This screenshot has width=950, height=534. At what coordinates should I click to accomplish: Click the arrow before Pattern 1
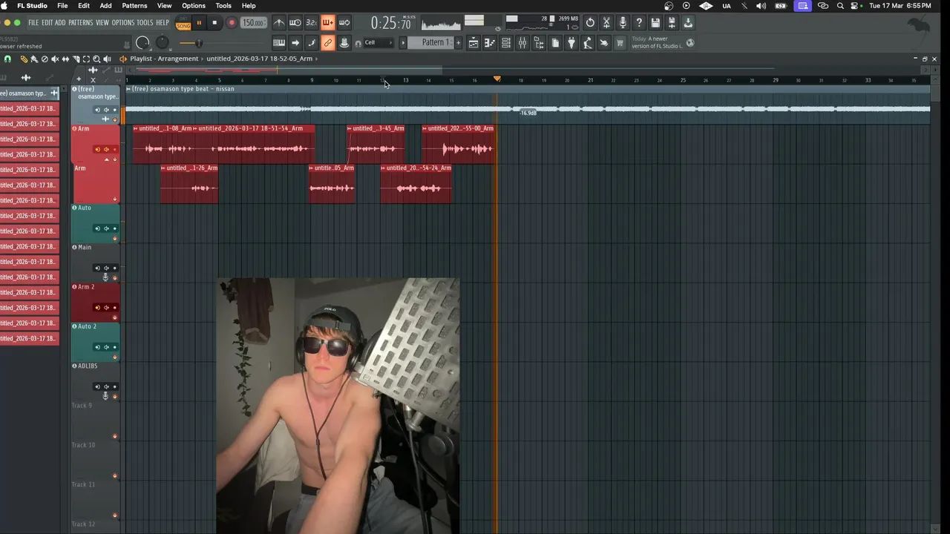tap(403, 42)
